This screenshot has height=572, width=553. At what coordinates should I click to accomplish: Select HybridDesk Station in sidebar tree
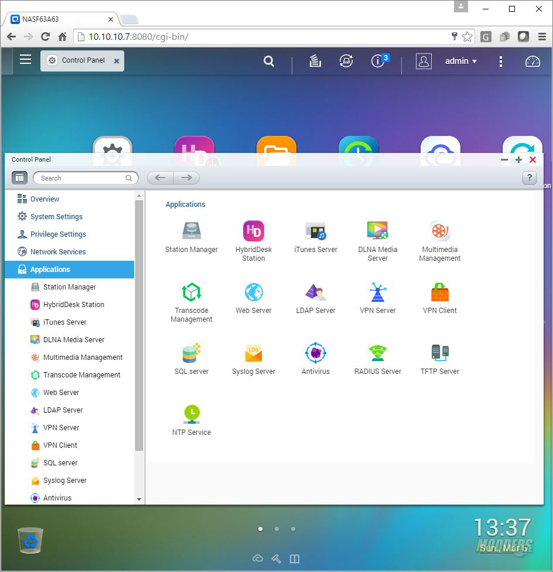click(x=69, y=304)
